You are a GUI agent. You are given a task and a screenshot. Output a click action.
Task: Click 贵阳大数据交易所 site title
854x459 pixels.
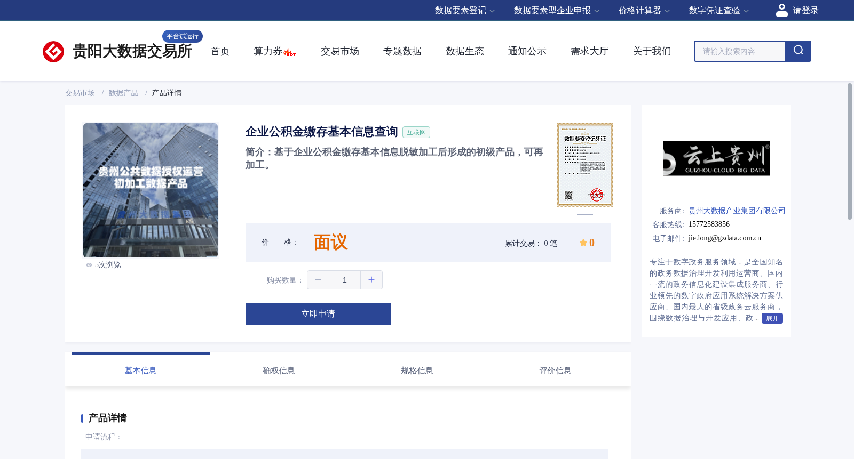(132, 51)
